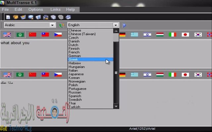Select Italian flag in lower flag row
Screen dimensions: 212x132
[x=173, y=75]
